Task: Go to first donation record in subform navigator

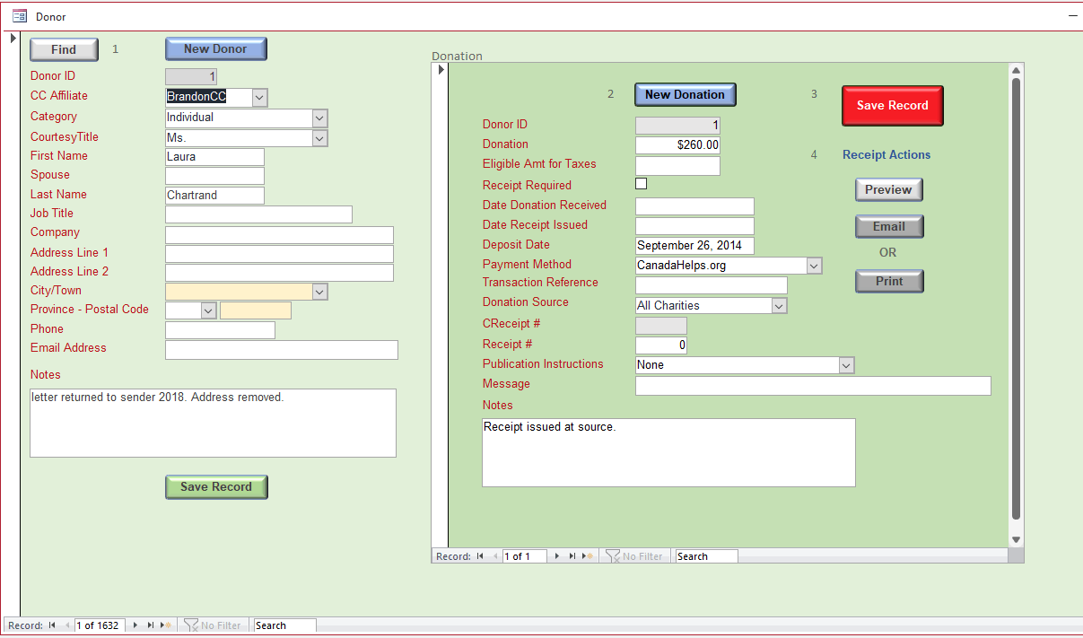Action: [x=480, y=556]
